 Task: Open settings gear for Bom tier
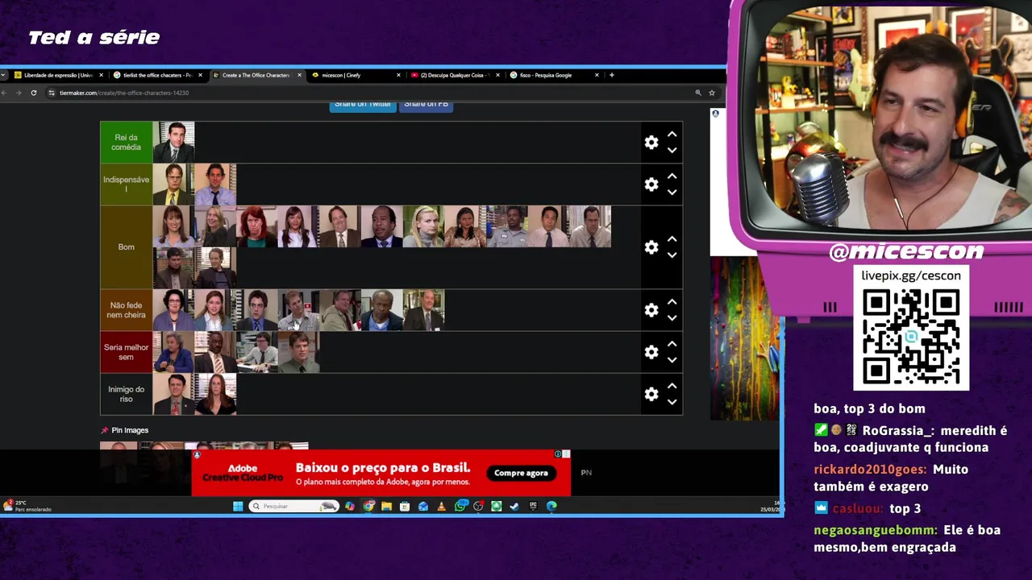tap(651, 247)
